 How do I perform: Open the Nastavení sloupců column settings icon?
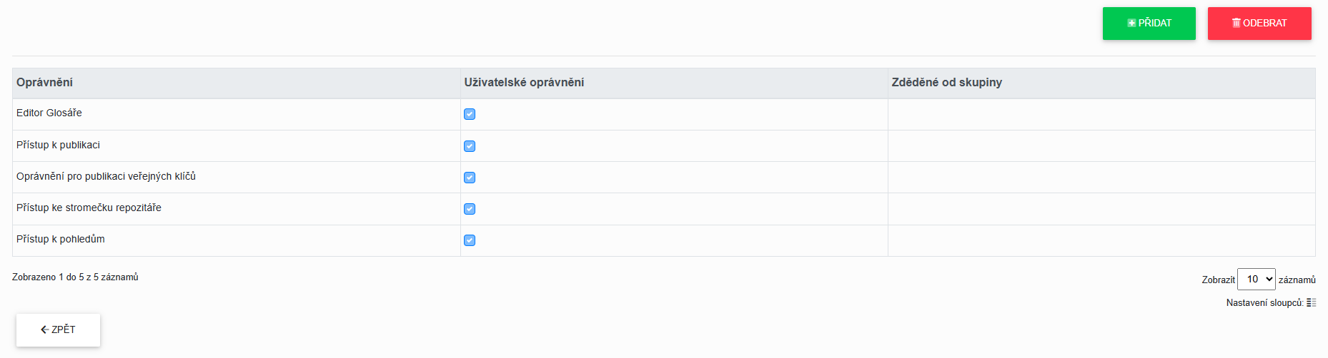(1311, 303)
